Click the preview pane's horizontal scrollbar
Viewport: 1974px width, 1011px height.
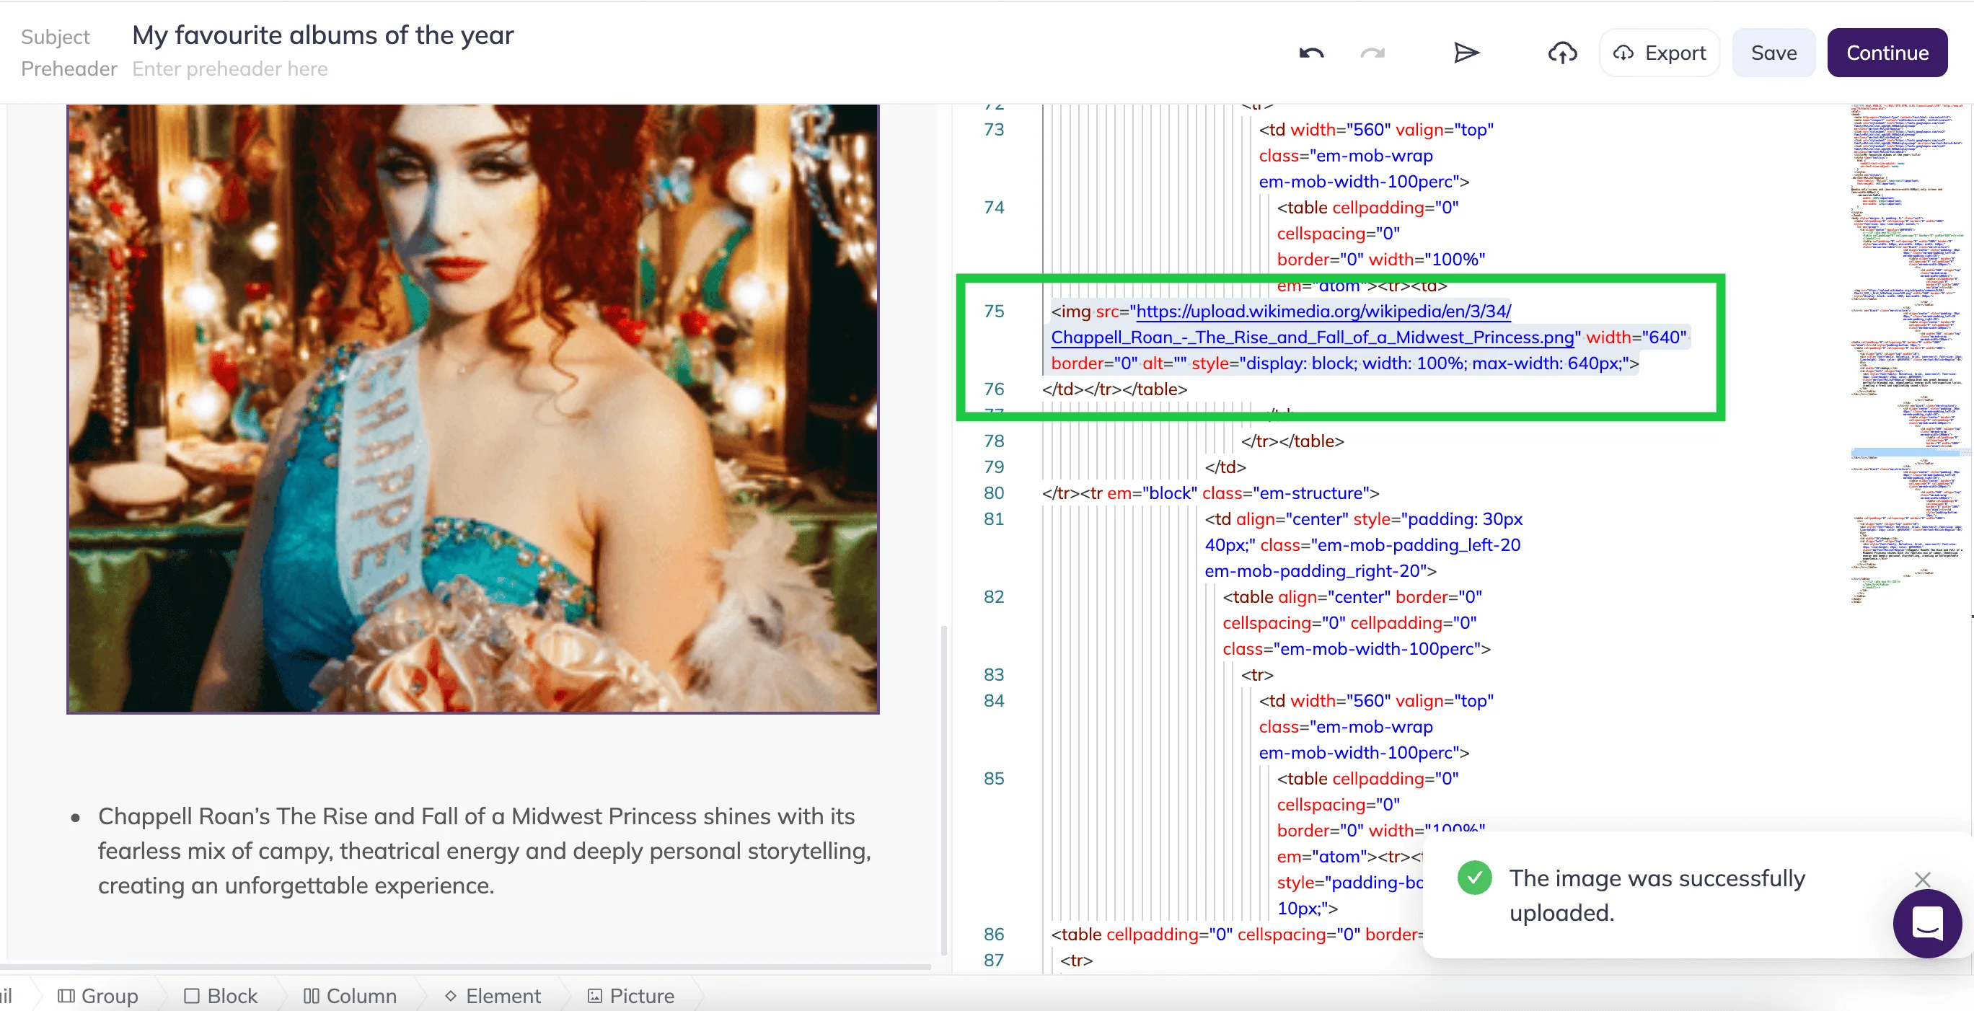[465, 966]
